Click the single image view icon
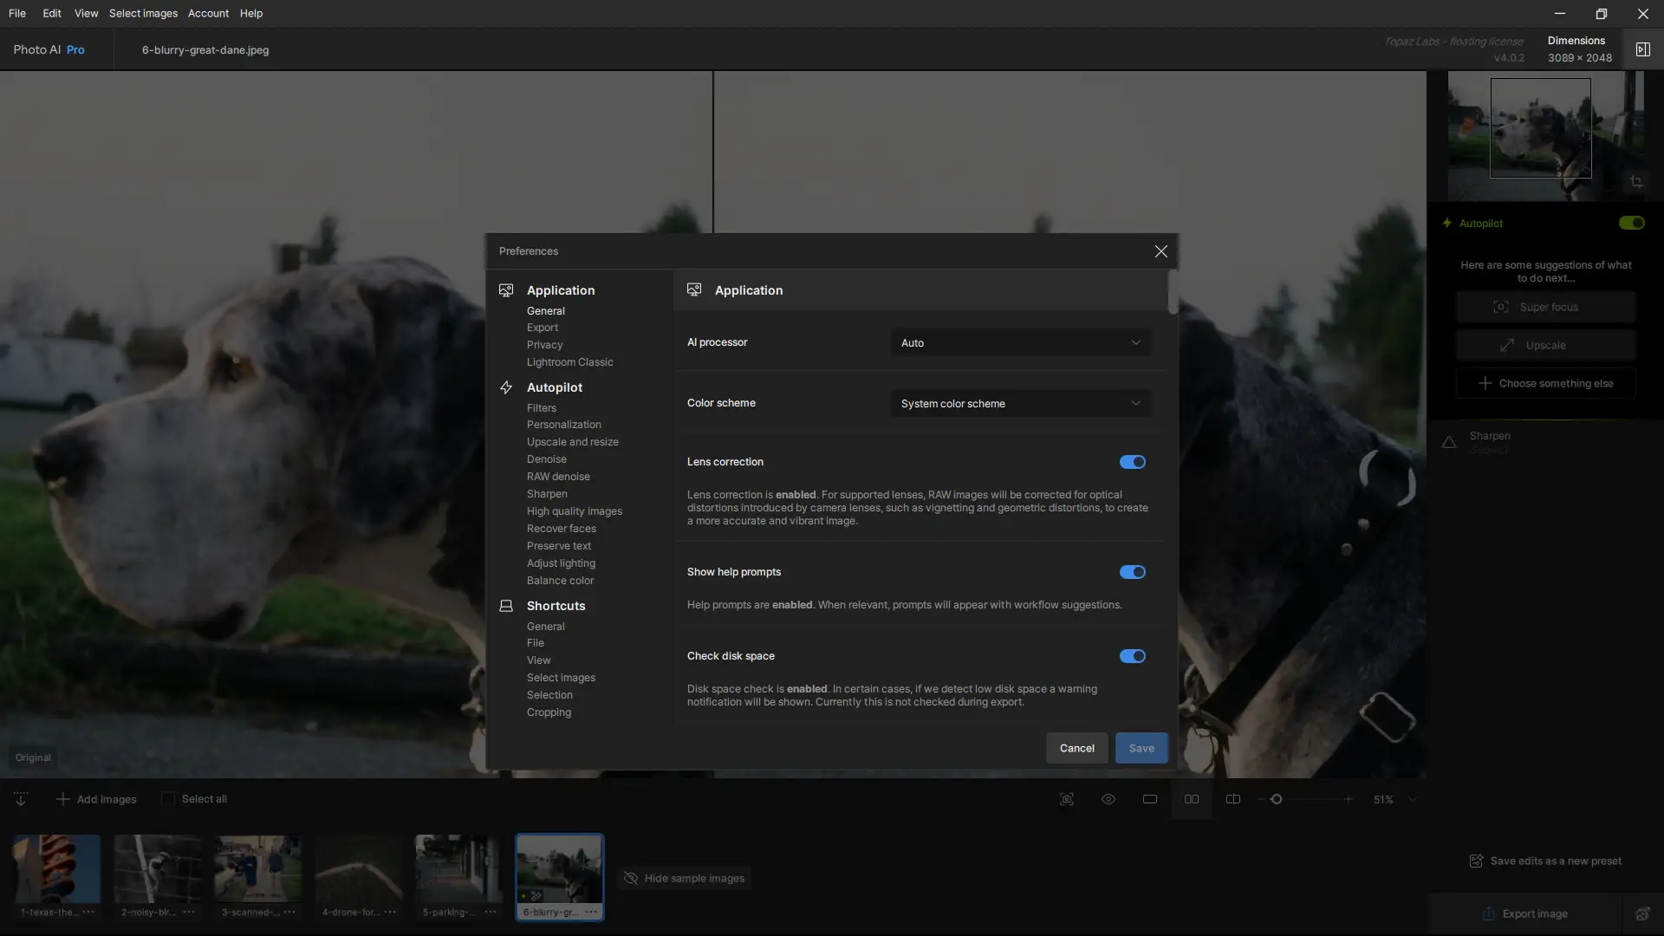The image size is (1664, 936). click(1150, 799)
